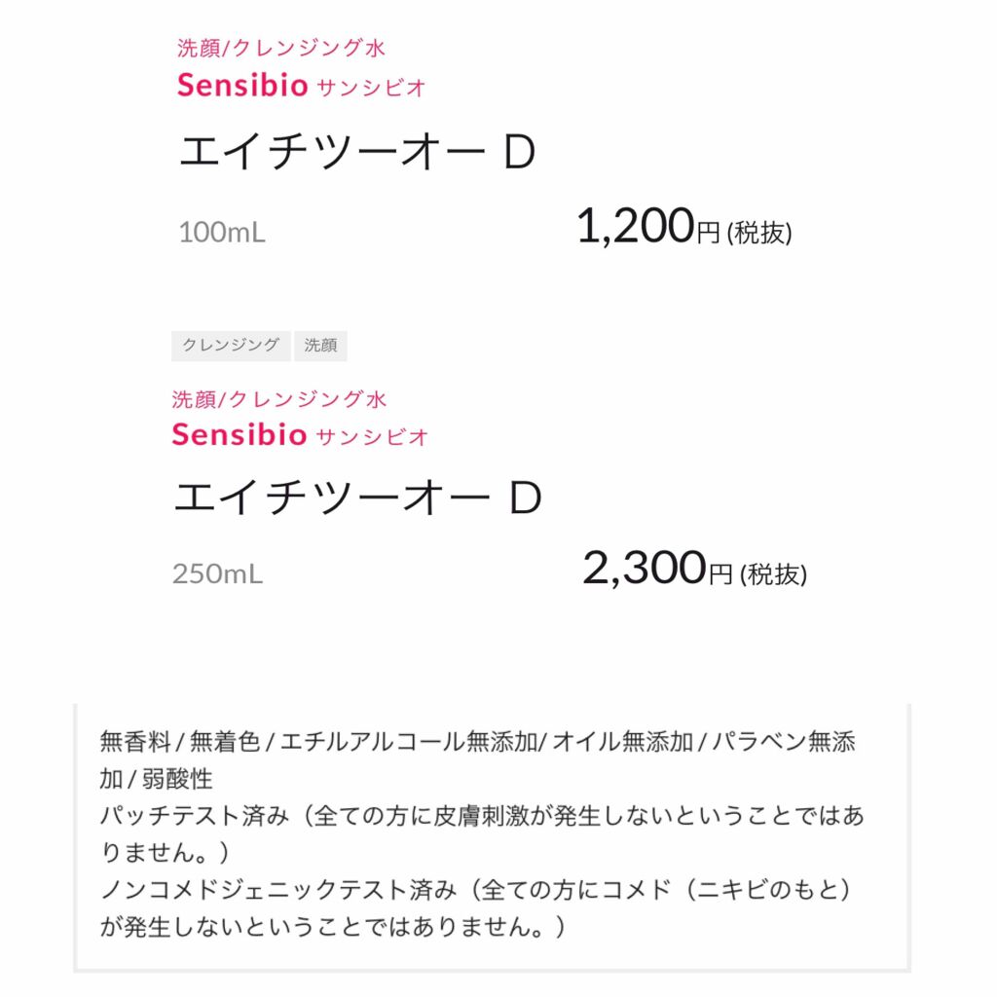The height and width of the screenshot is (997, 997).
Task: Select the クレンジング tag
Action: [231, 346]
